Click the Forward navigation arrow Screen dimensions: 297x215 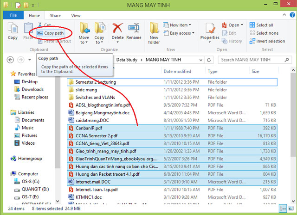tap(21, 60)
